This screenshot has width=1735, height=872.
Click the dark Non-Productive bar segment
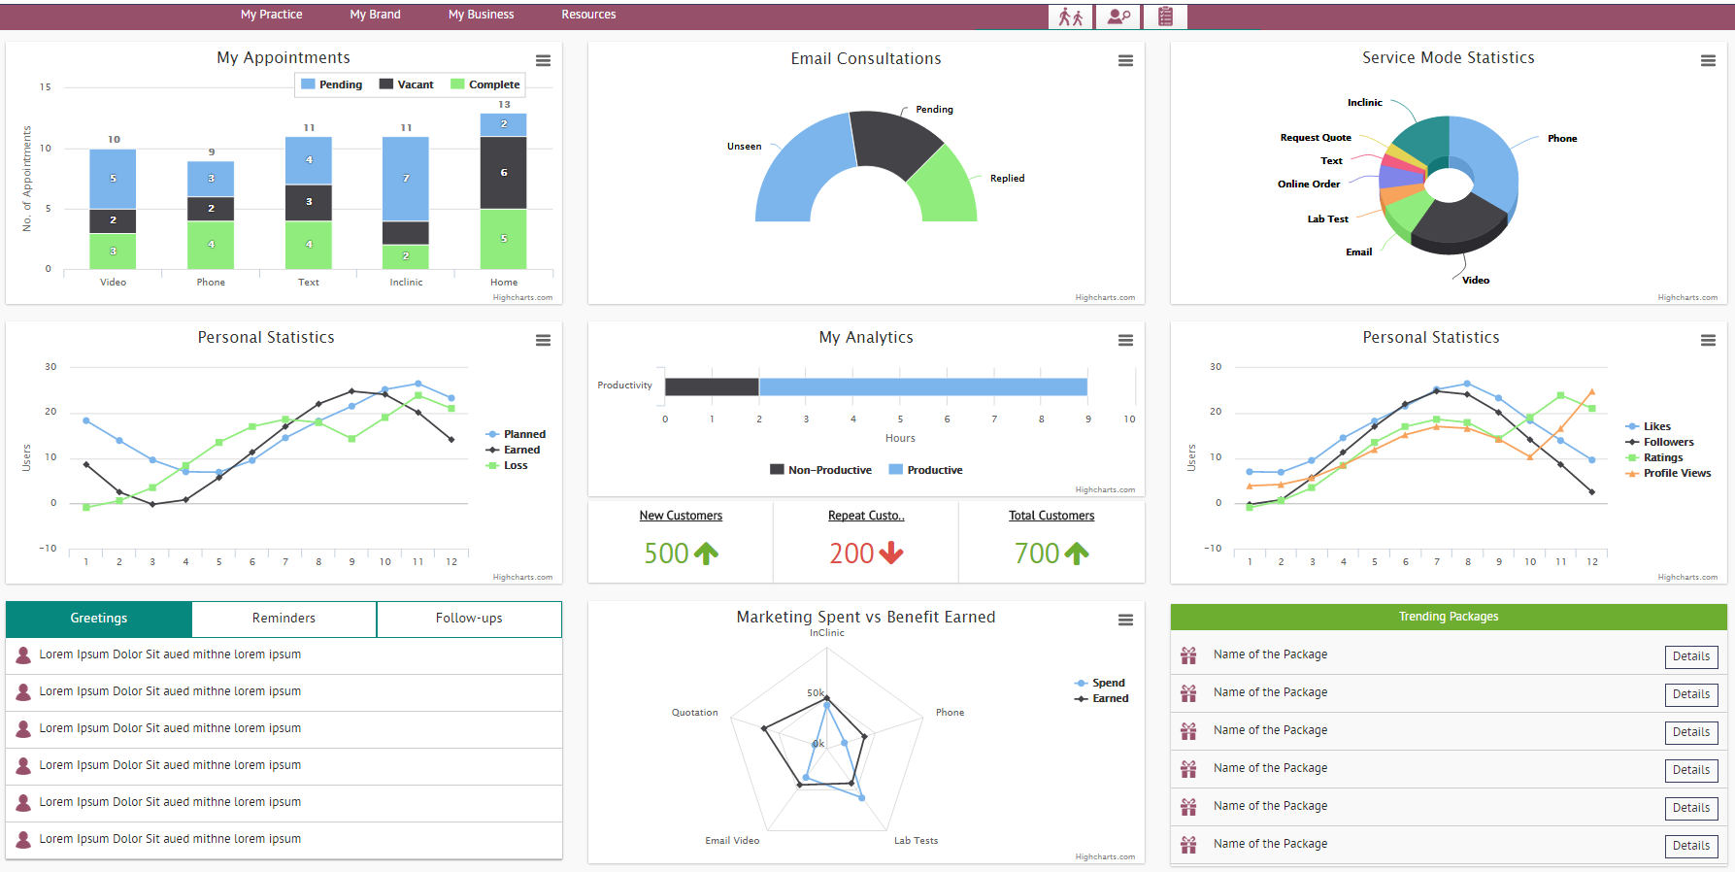pyautogui.click(x=712, y=386)
